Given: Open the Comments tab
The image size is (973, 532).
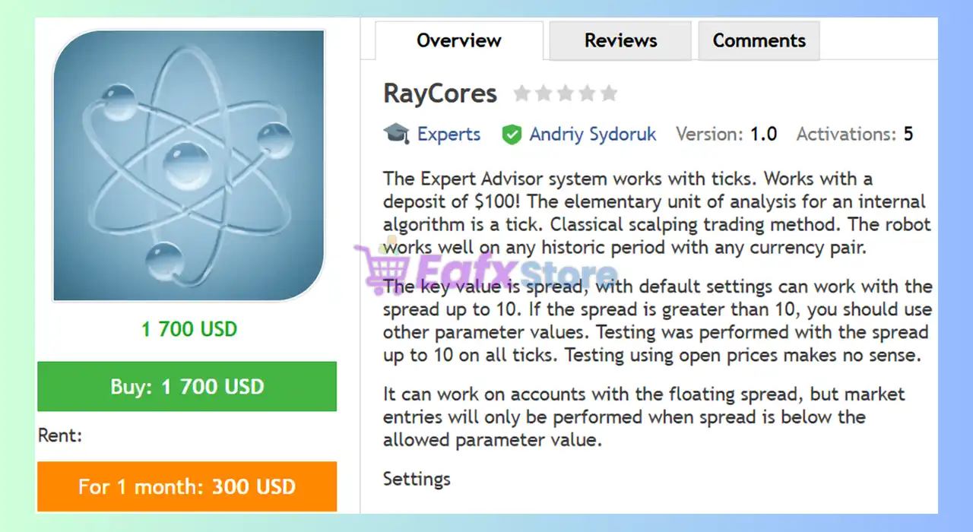Looking at the screenshot, I should pos(759,41).
